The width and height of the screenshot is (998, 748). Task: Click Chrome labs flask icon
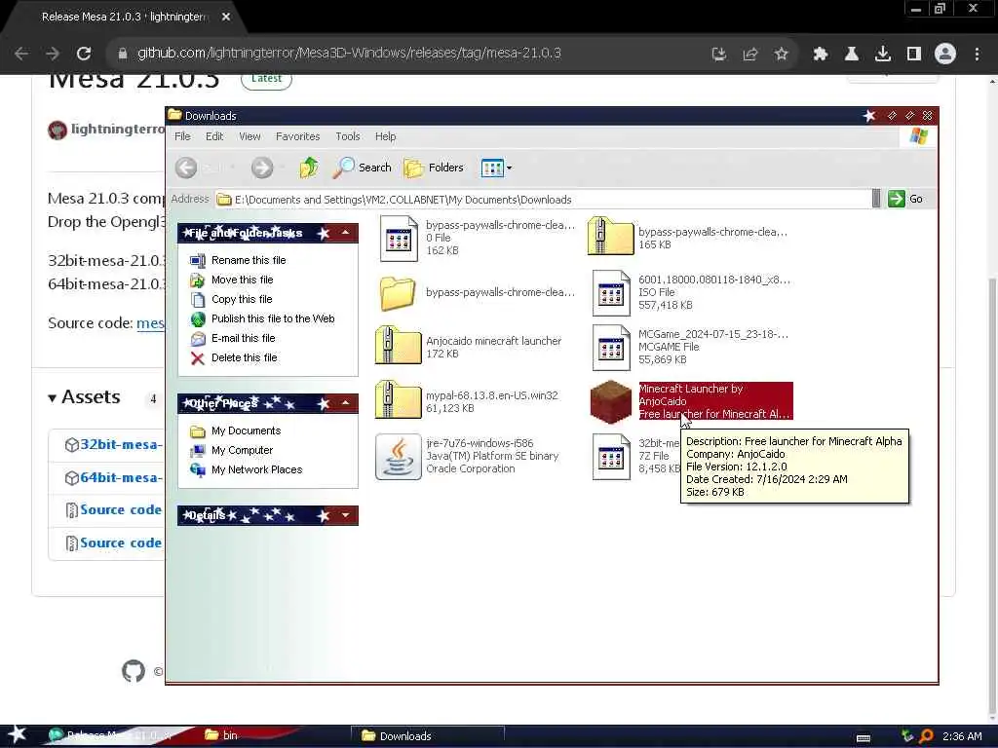coord(852,55)
